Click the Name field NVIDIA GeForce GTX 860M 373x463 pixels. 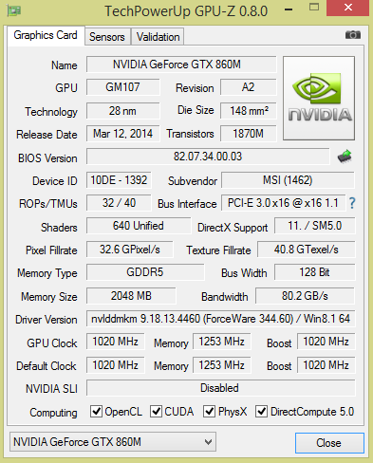coord(181,65)
